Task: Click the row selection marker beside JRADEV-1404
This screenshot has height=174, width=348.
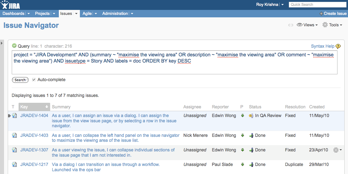Action: click(9, 115)
